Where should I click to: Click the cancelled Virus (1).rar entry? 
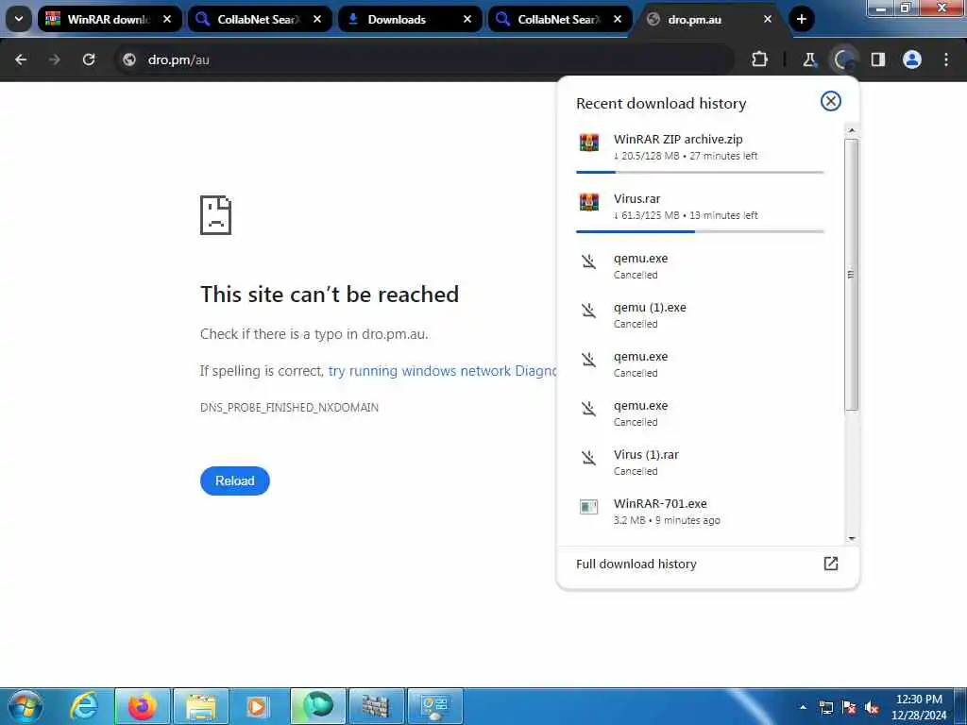[x=700, y=463]
